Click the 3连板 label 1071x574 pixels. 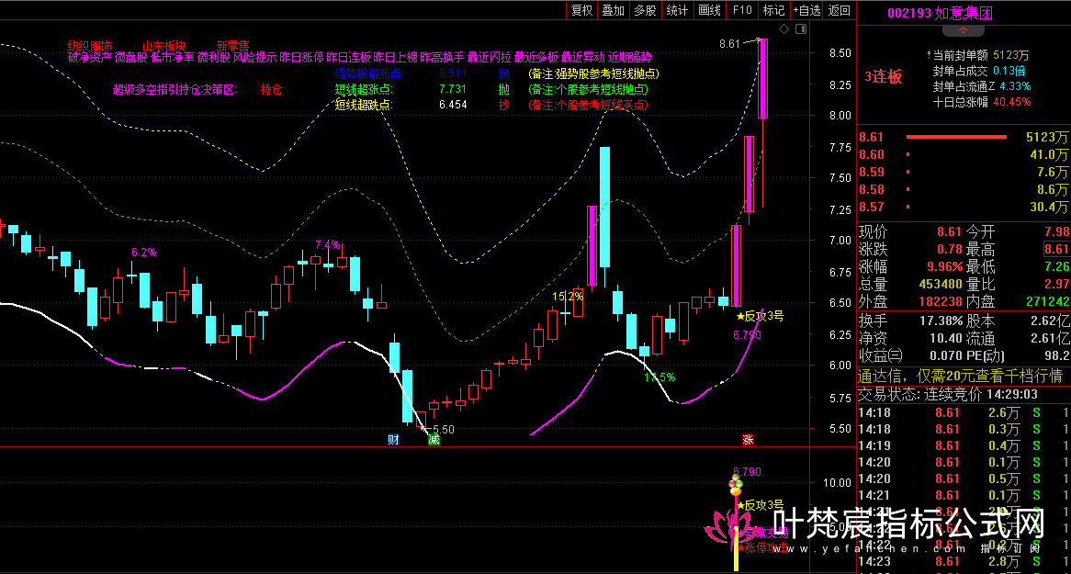[x=884, y=76]
